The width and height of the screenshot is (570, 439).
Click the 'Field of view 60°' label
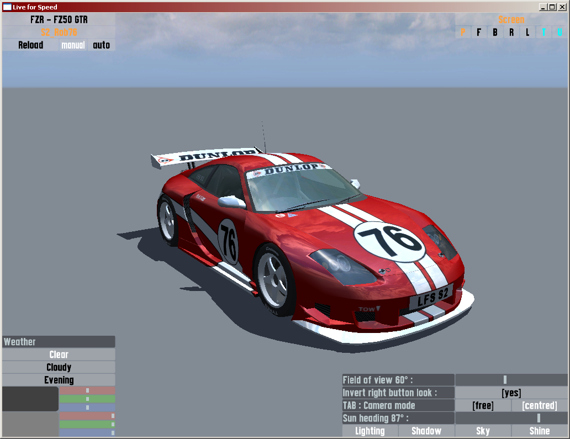click(x=398, y=380)
